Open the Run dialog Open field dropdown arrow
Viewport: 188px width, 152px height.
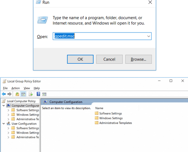point(149,36)
